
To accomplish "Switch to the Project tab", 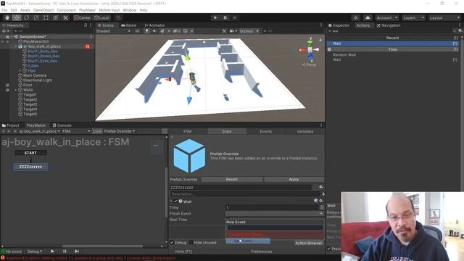I will [x=11, y=125].
